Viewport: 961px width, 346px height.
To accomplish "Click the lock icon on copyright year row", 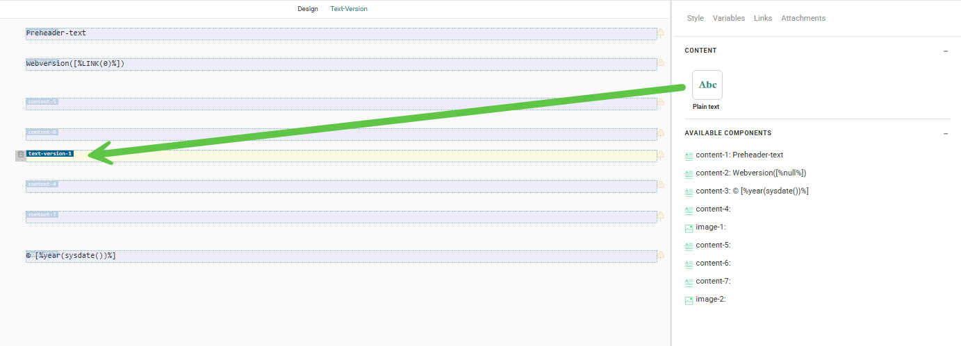I will [x=661, y=255].
